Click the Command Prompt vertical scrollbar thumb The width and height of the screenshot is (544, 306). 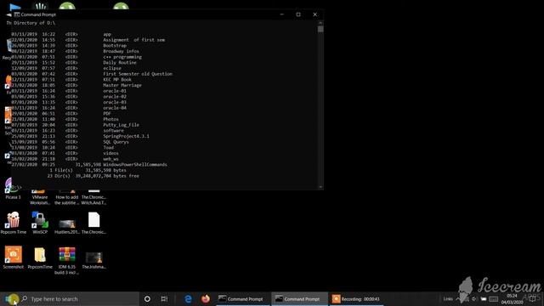[320, 29]
